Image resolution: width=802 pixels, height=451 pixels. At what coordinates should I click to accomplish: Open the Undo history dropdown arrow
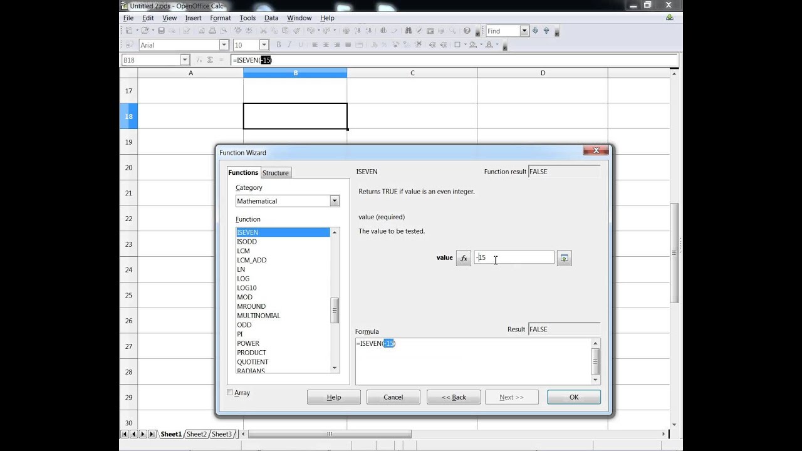coord(318,31)
